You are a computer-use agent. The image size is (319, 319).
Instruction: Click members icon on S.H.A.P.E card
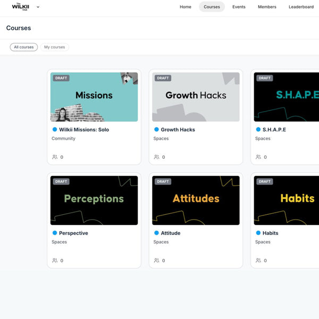tap(258, 157)
